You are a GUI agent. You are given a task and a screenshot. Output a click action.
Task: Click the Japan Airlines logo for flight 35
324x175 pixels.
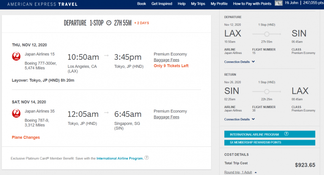pyautogui.click(x=17, y=113)
